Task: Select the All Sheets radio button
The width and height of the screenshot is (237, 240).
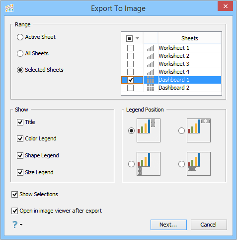Action: (x=20, y=53)
